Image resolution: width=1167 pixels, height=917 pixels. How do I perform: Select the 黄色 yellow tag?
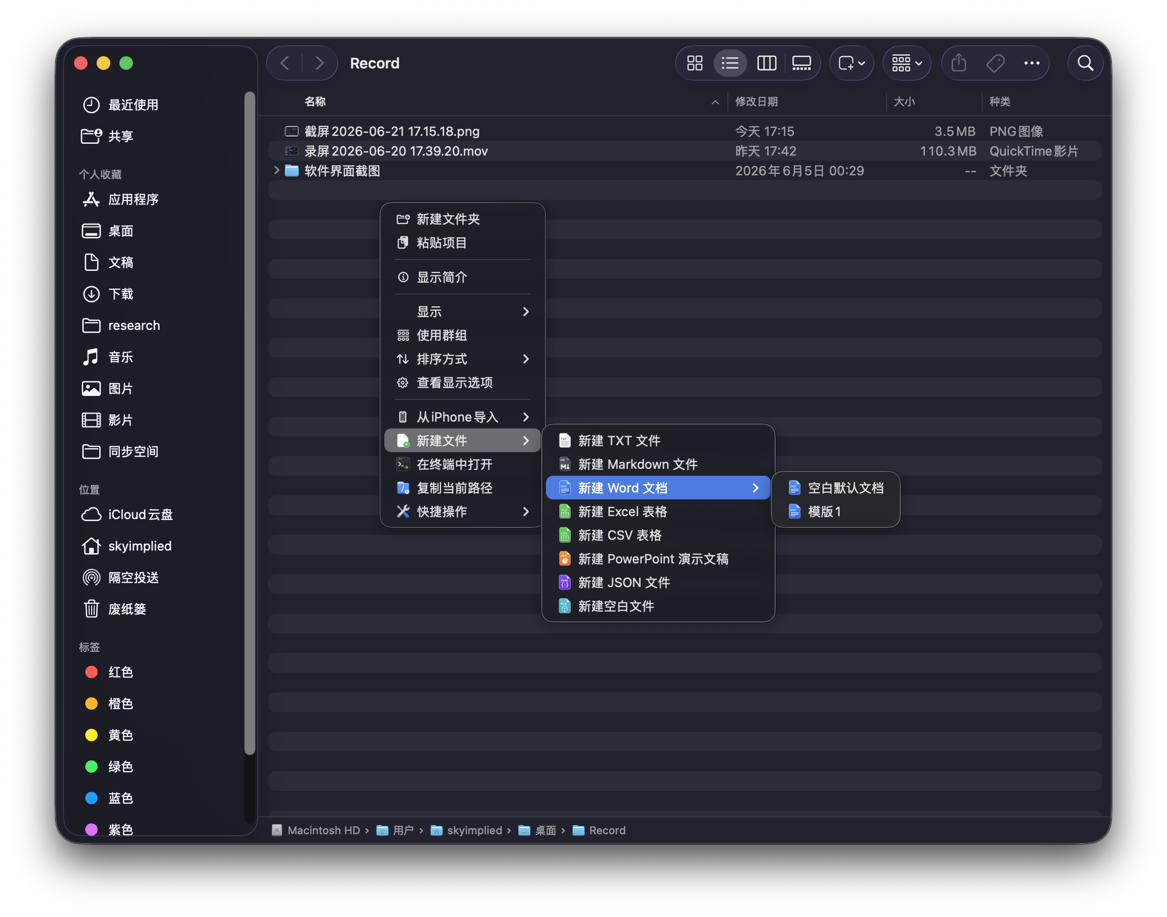pos(109,735)
